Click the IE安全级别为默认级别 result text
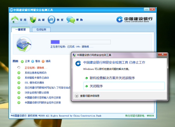The image size is (175, 127). 37,92
